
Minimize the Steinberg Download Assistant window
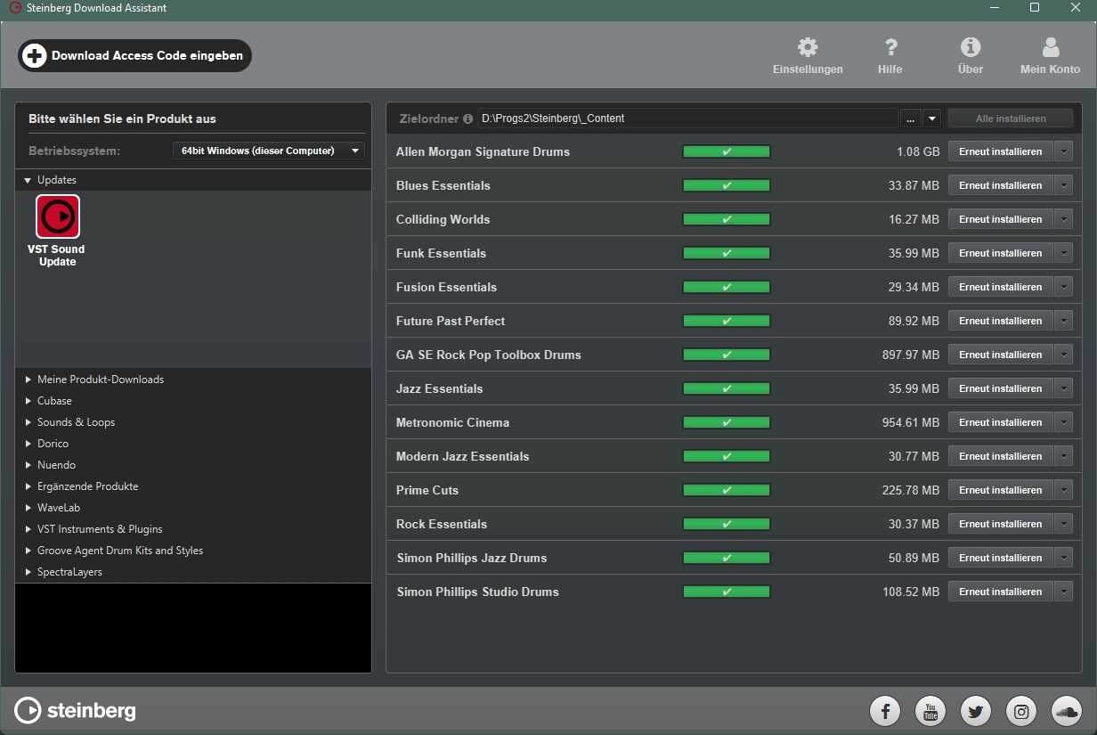coord(994,8)
